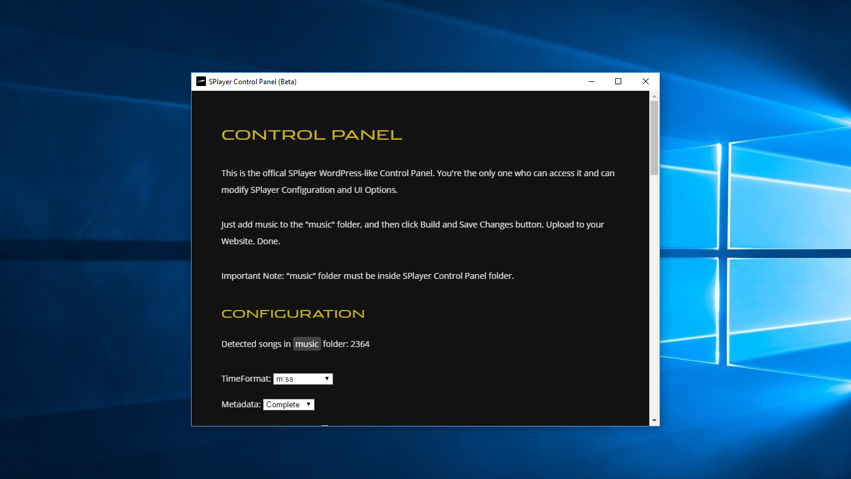Select the combo box showing m:ss
Screen dimensions: 851x479
tap(303, 378)
